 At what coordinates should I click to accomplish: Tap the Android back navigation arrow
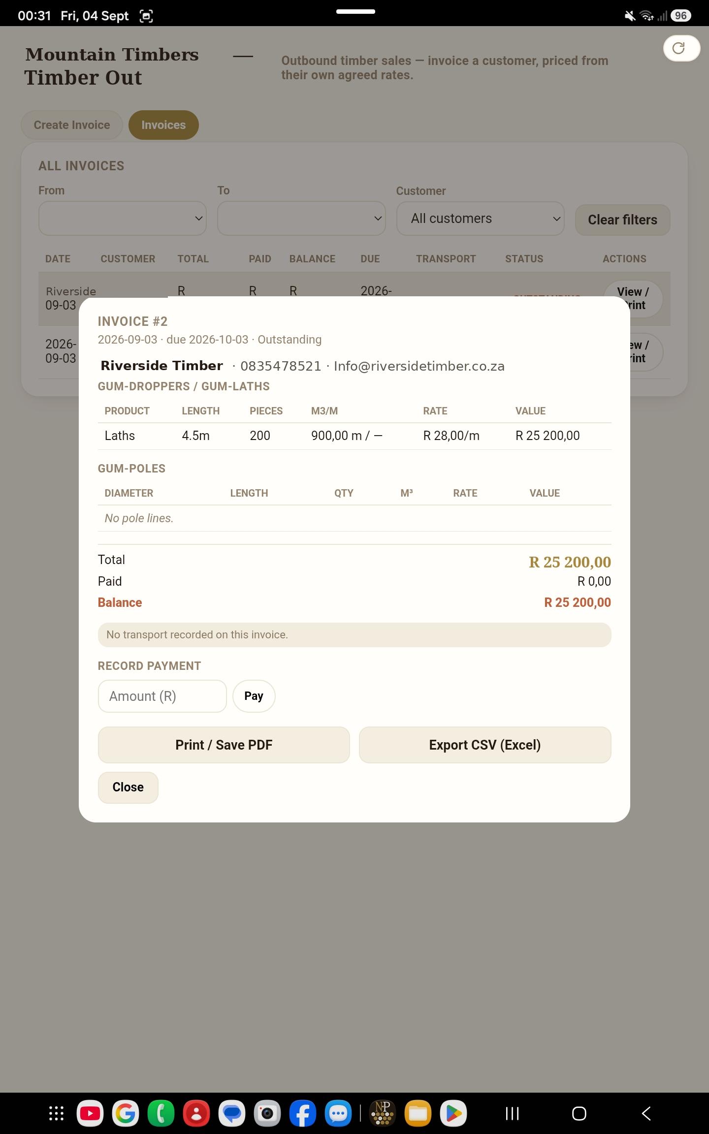click(x=646, y=1113)
